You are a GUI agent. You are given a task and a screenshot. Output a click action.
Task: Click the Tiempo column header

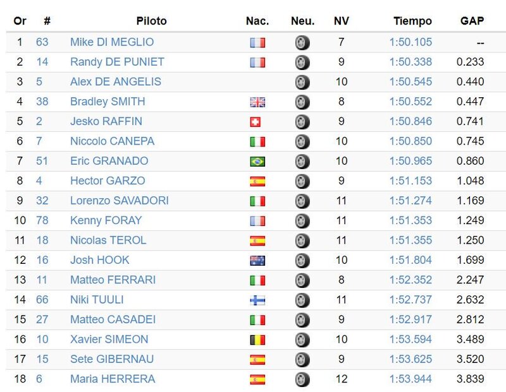[x=412, y=21]
